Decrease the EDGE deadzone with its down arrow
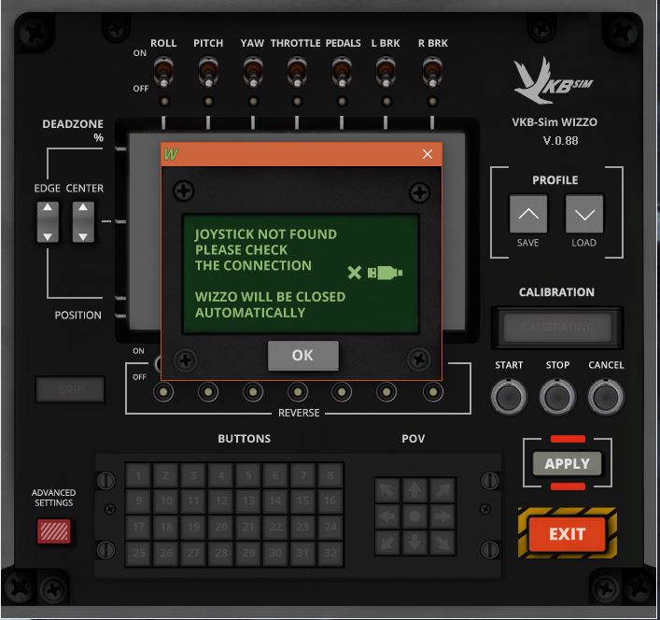The image size is (660, 620). [x=48, y=236]
